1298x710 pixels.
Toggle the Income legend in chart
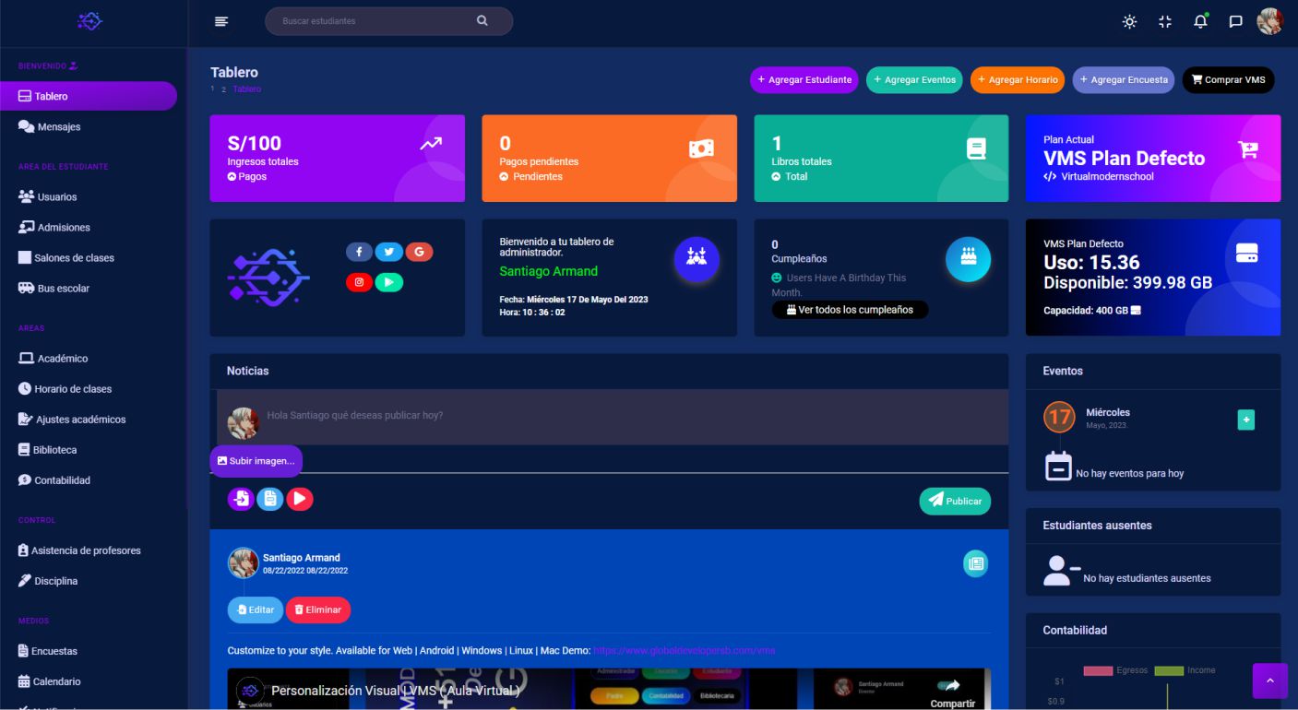coord(1185,670)
